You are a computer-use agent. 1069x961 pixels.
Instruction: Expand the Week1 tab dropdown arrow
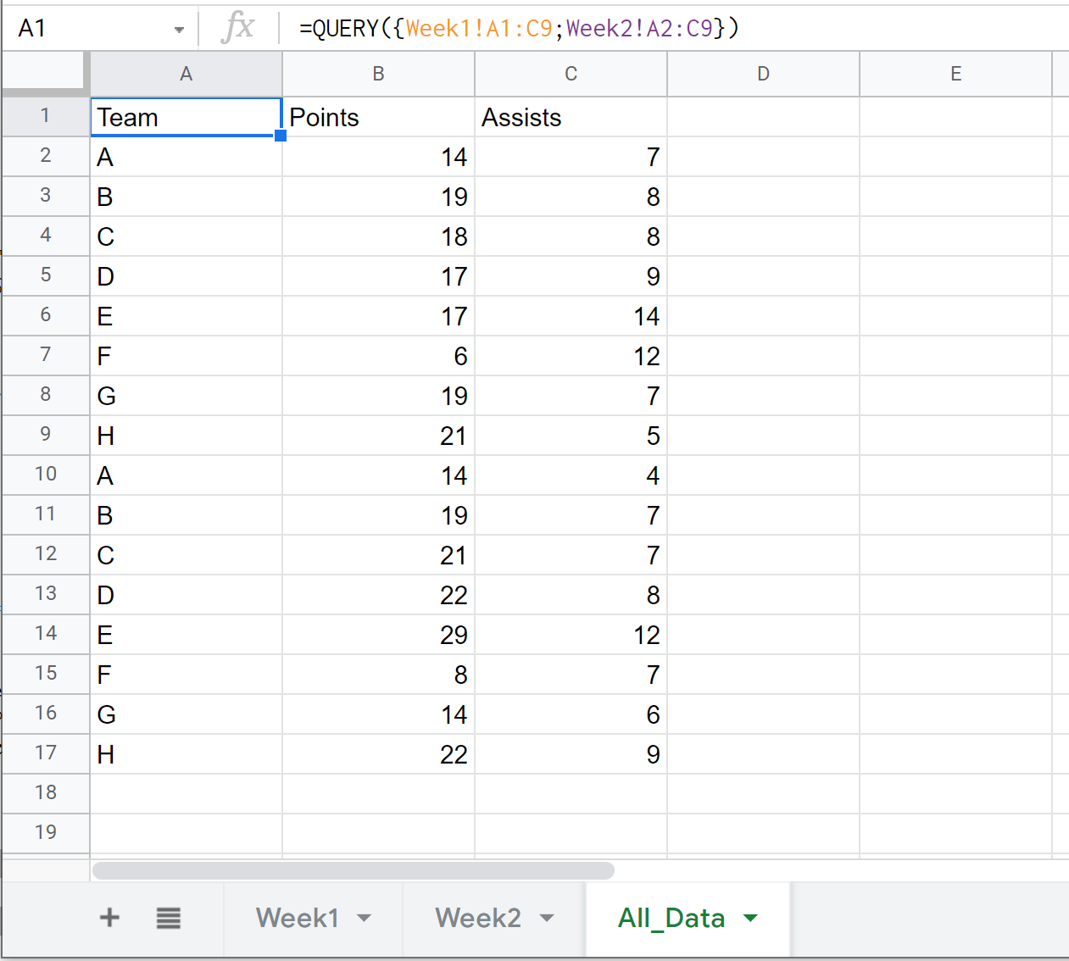point(365,918)
